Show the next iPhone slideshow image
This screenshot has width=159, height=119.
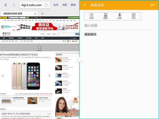(x=49, y=76)
